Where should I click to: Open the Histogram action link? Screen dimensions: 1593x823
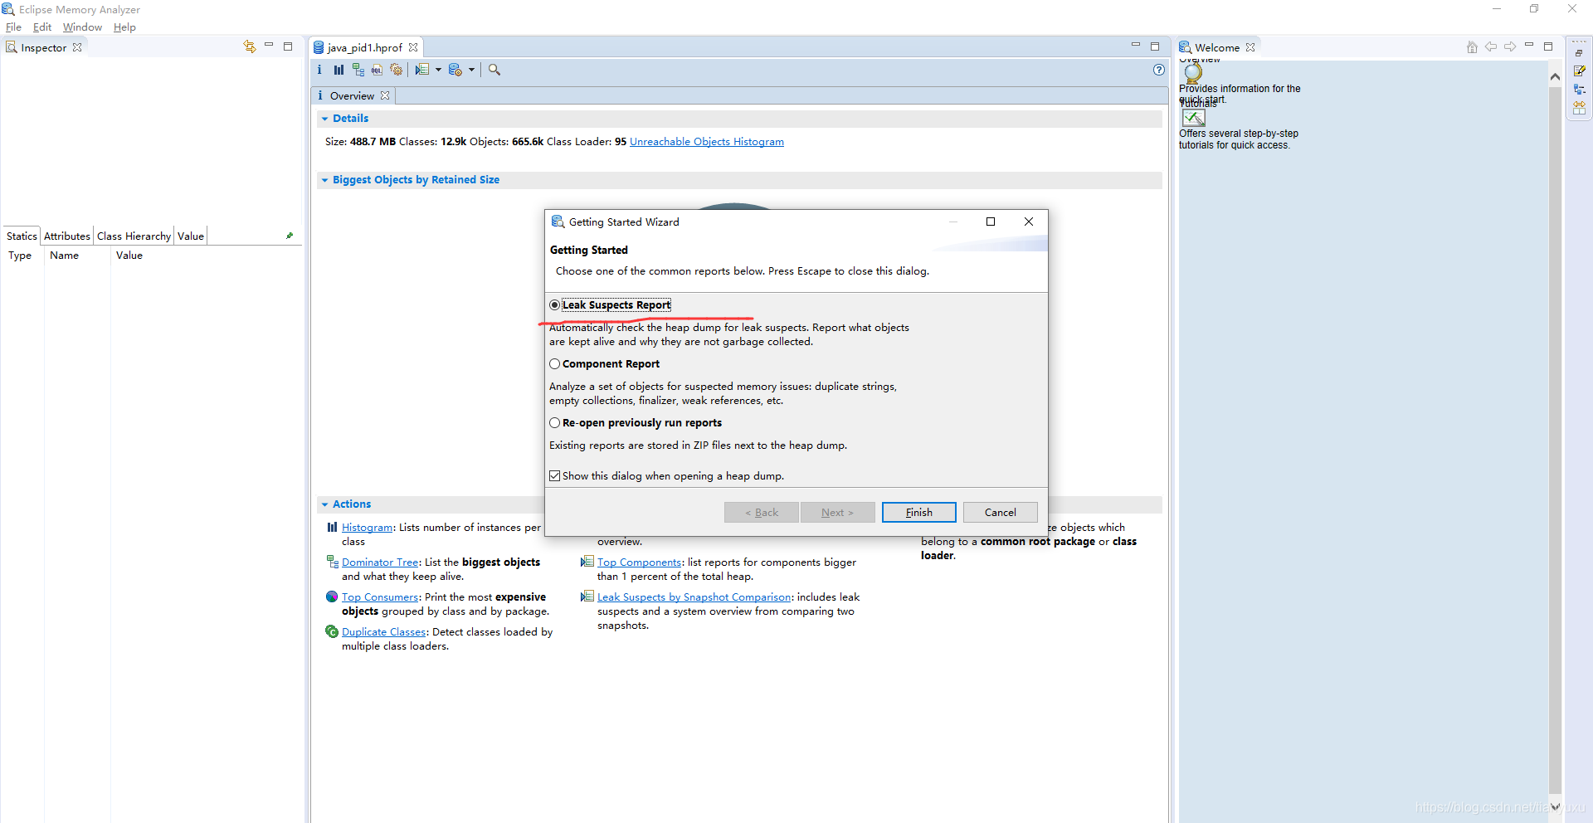(367, 528)
